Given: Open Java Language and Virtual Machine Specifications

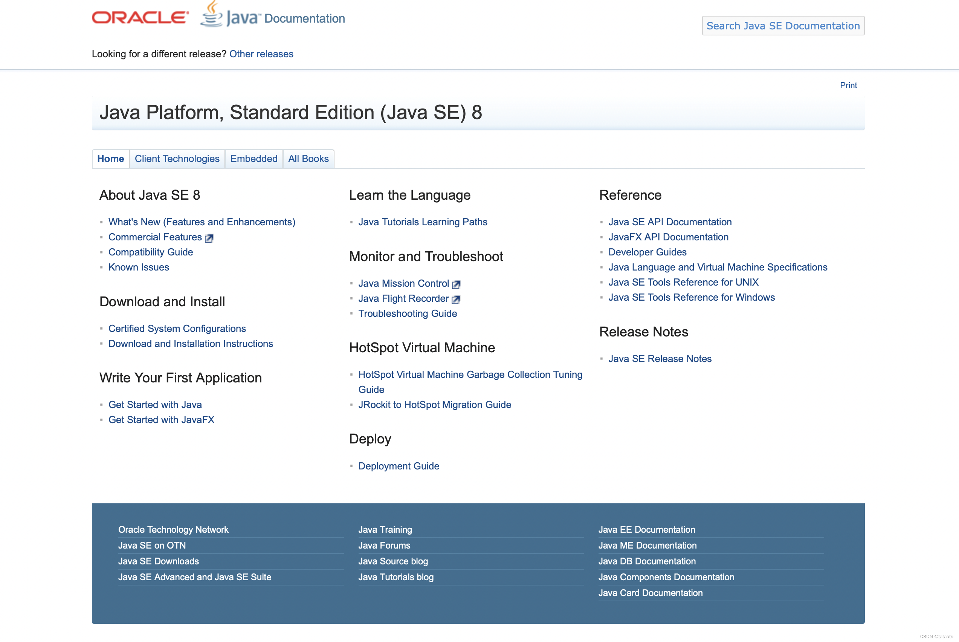Looking at the screenshot, I should 718,267.
